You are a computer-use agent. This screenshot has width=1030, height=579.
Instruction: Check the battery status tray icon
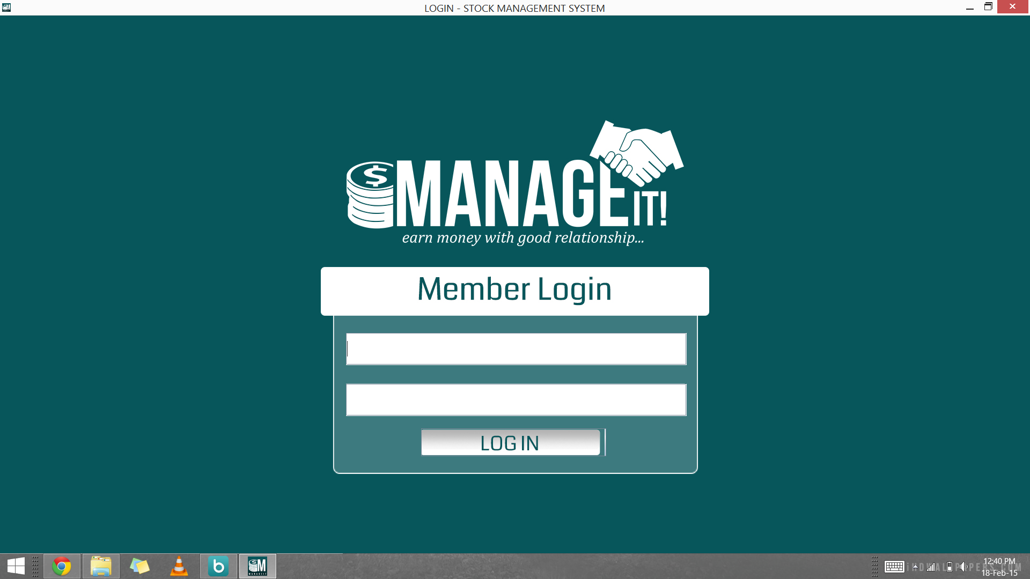[950, 567]
